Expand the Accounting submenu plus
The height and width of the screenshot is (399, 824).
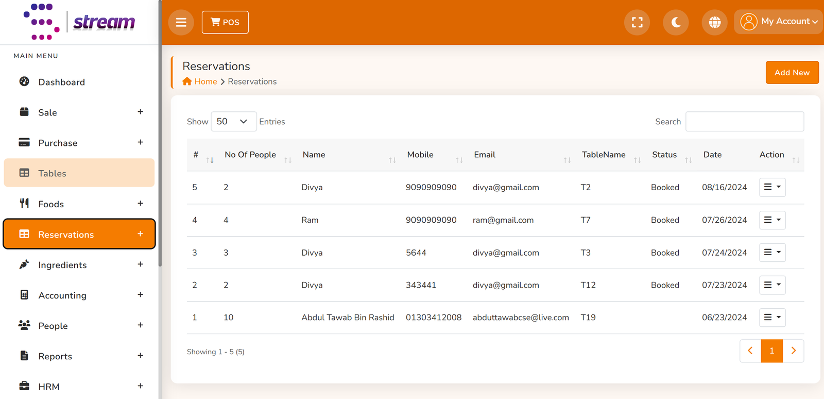[x=140, y=294]
